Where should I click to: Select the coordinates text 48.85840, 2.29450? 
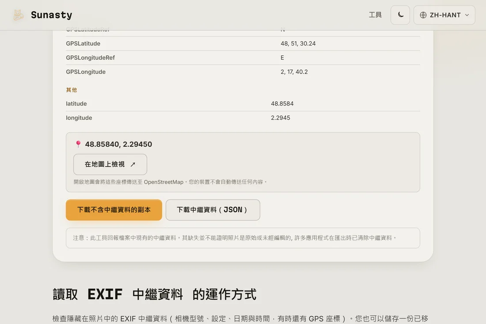coord(118,144)
